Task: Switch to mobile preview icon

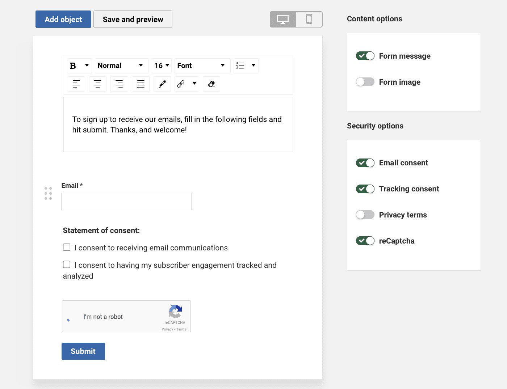Action: coord(309,19)
